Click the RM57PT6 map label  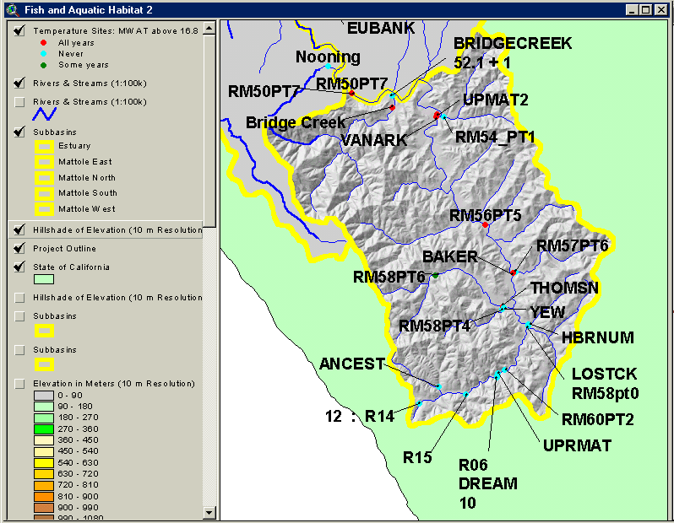[x=572, y=245]
